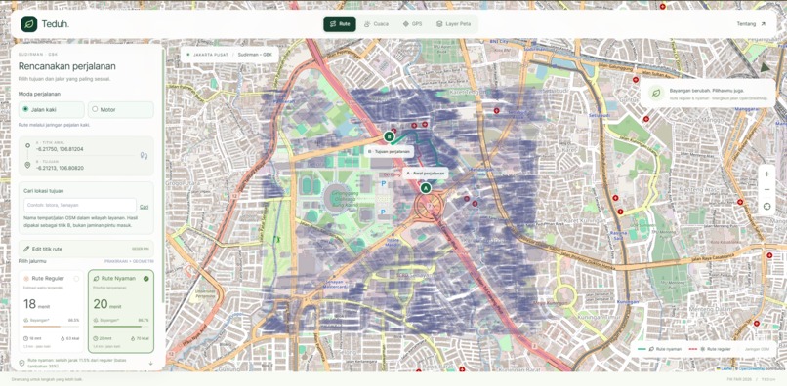Click the Sudirman – GBK breadcrumb
This screenshot has height=386, width=787.
click(x=255, y=55)
